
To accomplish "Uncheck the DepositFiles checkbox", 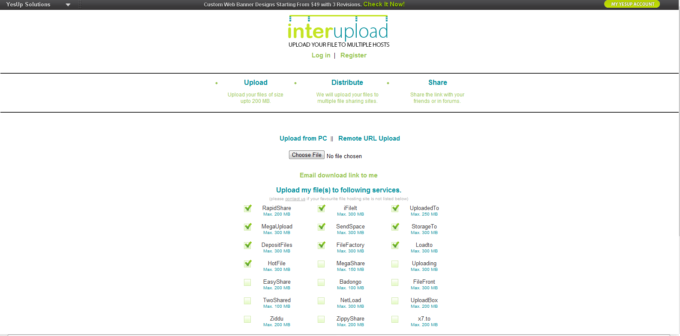I will point(247,245).
